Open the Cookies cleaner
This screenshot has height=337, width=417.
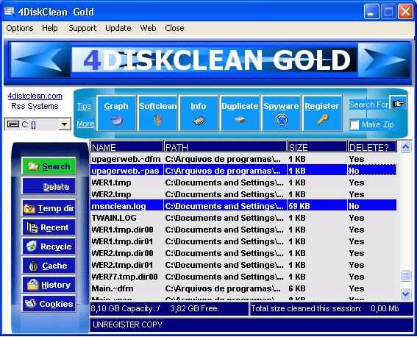(49, 304)
